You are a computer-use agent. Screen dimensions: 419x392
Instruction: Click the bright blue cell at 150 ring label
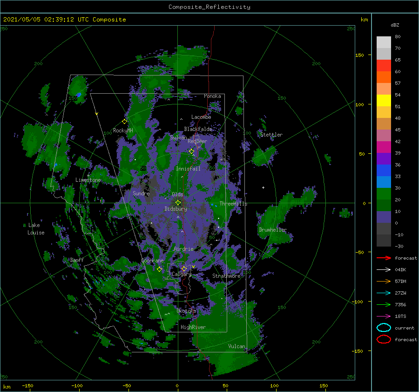tap(79, 95)
